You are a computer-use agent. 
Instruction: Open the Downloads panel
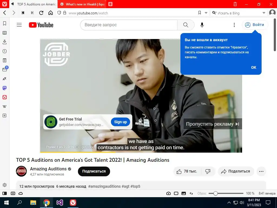point(5,42)
